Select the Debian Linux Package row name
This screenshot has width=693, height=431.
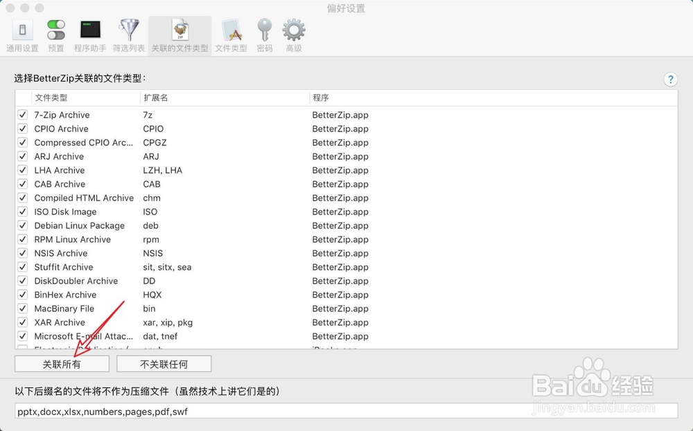click(80, 226)
